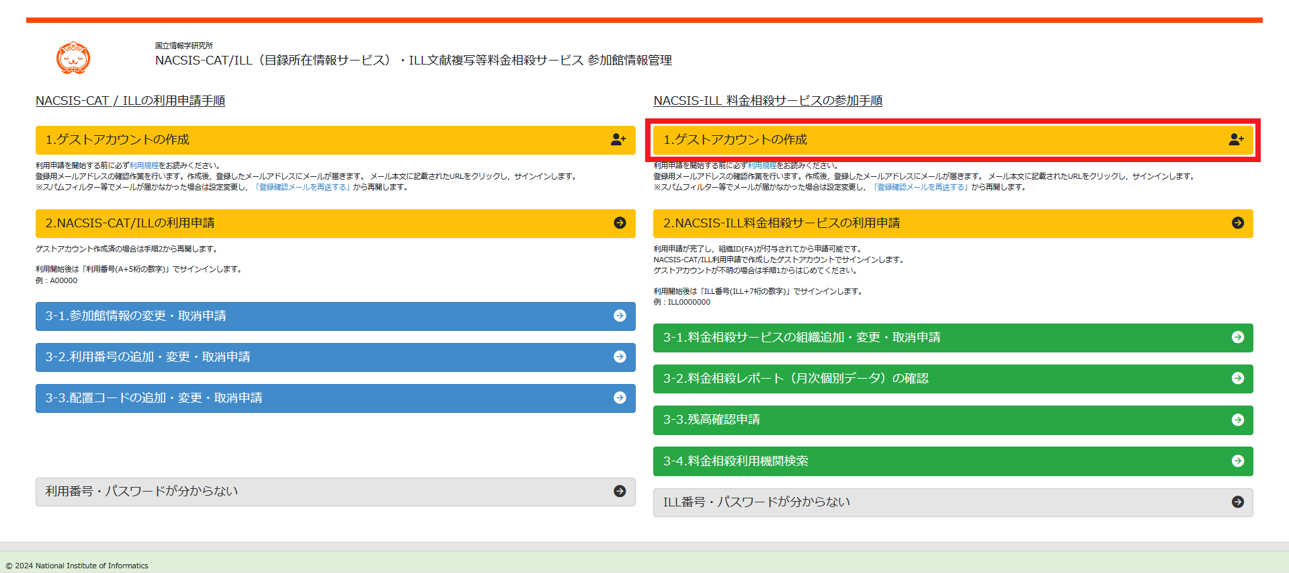
Task: Click ILL番号・パスワードが分からない button
Action: [x=953, y=502]
